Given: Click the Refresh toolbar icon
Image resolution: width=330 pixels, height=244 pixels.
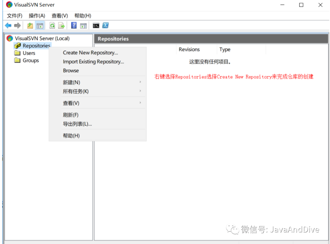Looking at the screenshot, I should click(x=52, y=26).
